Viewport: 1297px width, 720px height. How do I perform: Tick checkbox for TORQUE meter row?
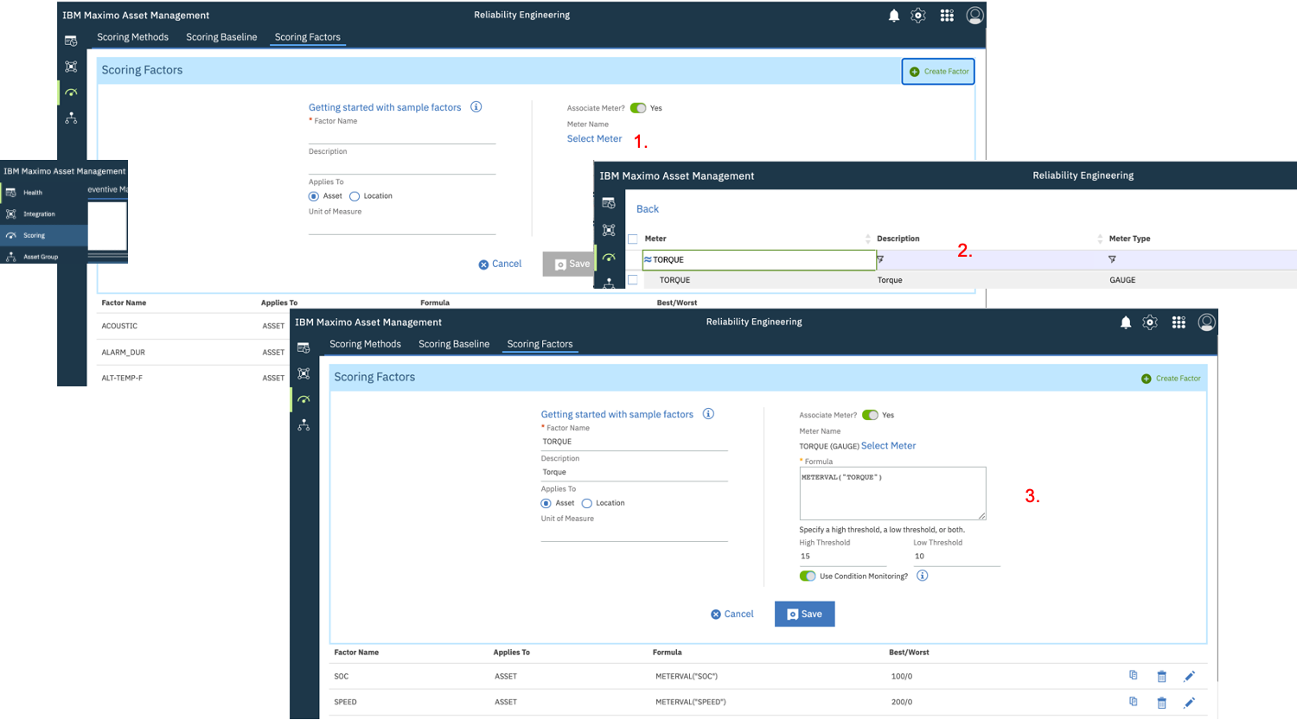(x=633, y=280)
